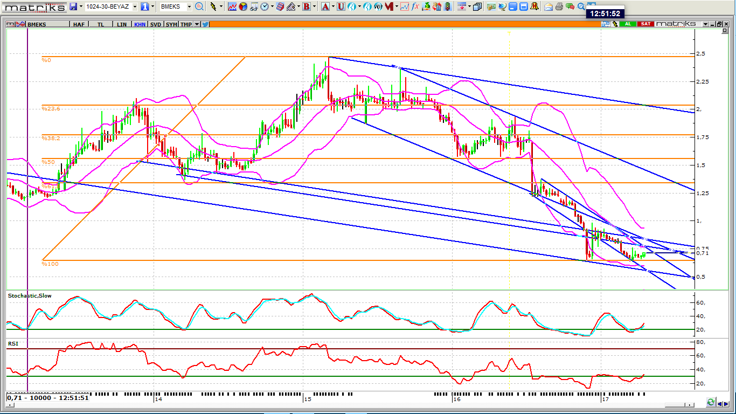736x414 pixels.
Task: Click the pie chart icon
Action: 243,6
